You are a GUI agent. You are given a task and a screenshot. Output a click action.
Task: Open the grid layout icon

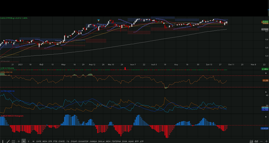click(13, 141)
